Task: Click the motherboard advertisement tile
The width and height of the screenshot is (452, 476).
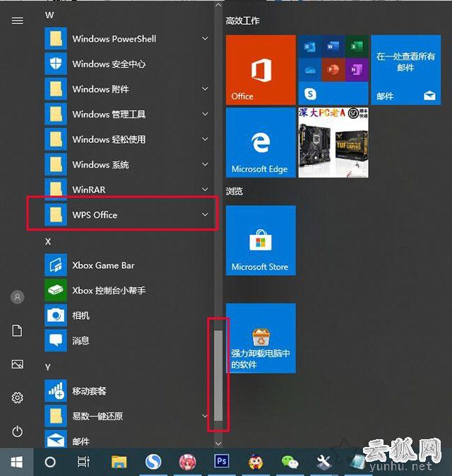Action: [333, 142]
